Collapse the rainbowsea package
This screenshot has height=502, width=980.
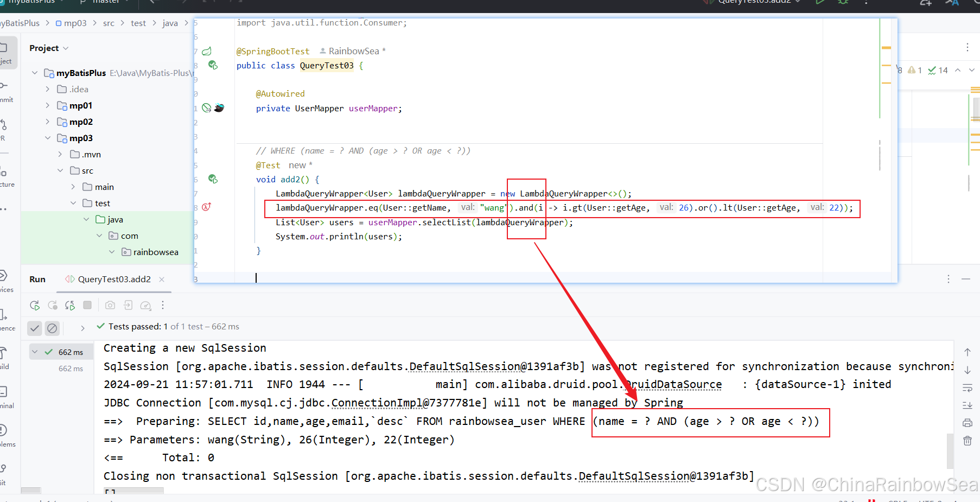(x=112, y=252)
